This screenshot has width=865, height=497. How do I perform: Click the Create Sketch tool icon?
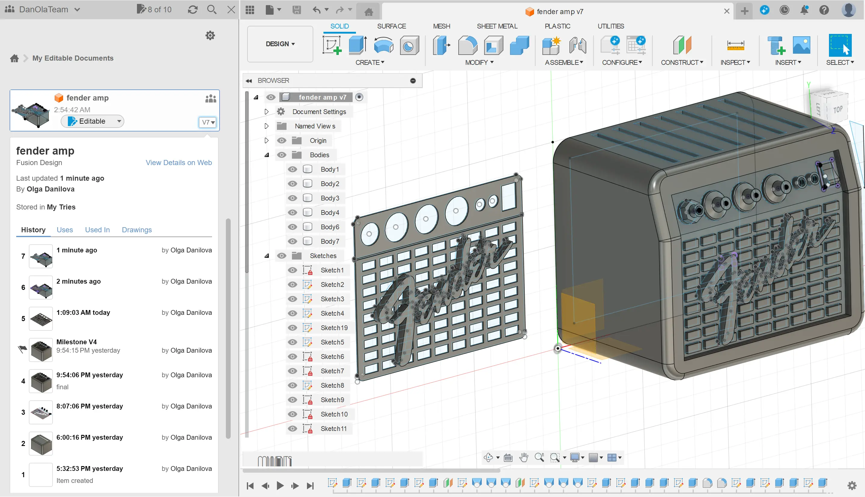pyautogui.click(x=332, y=45)
